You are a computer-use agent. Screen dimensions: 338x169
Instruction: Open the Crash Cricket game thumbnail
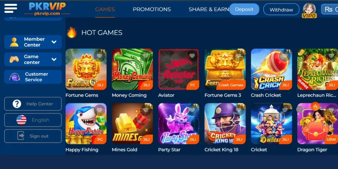pos(271,69)
